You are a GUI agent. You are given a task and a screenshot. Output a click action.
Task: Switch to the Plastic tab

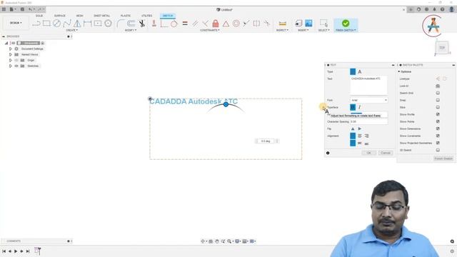(x=126, y=16)
